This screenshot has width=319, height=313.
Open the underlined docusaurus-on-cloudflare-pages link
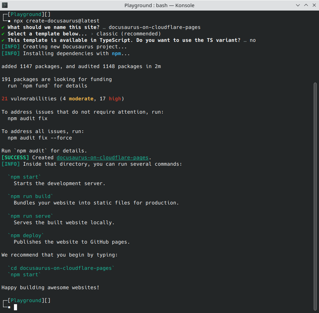pos(102,158)
